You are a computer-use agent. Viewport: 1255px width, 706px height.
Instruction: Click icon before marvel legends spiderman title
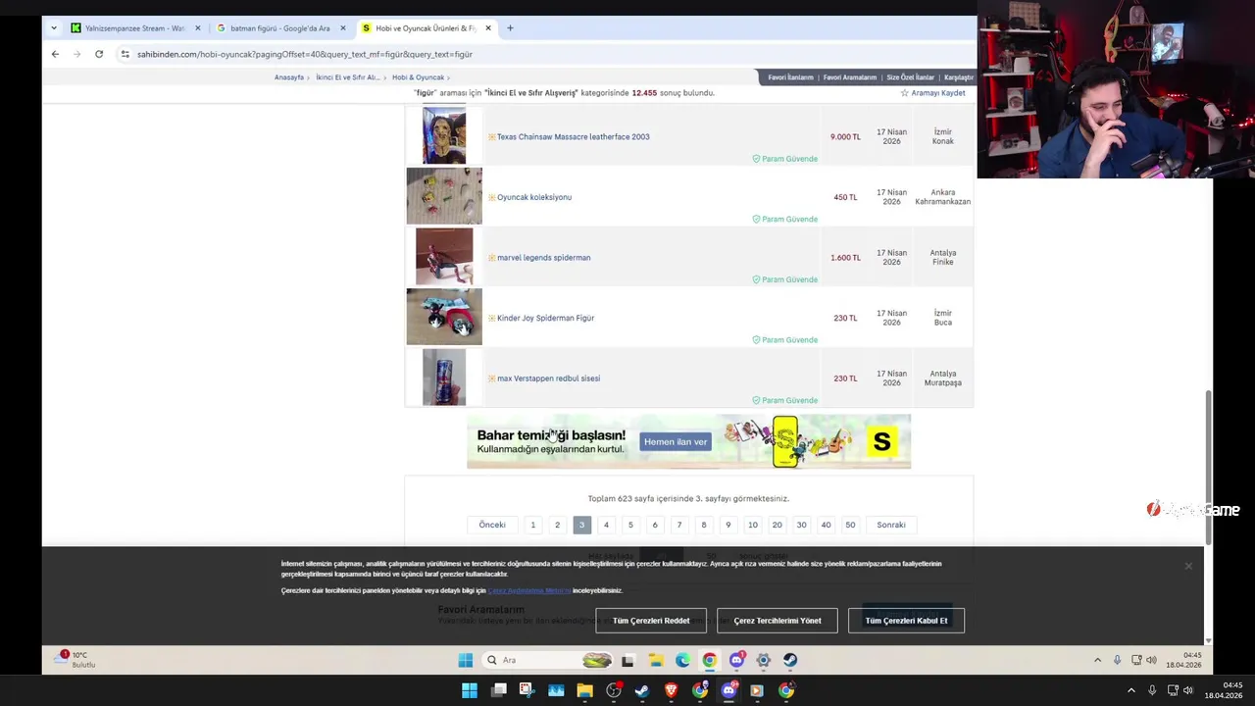[x=491, y=258]
